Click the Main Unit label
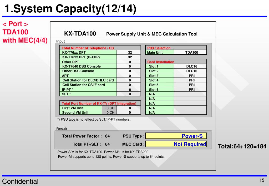This screenshot has height=186, width=269. pos(155,53)
